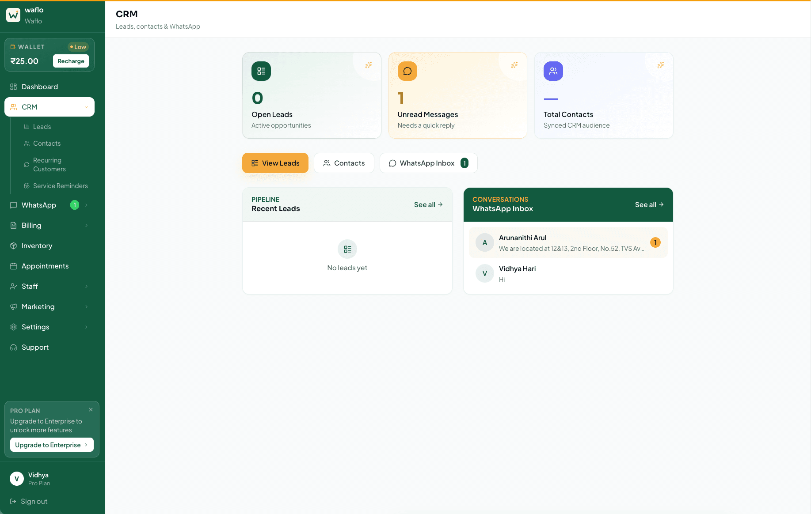The width and height of the screenshot is (811, 514).
Task: Dismiss the Pro Plan upgrade banner
Action: tap(91, 410)
